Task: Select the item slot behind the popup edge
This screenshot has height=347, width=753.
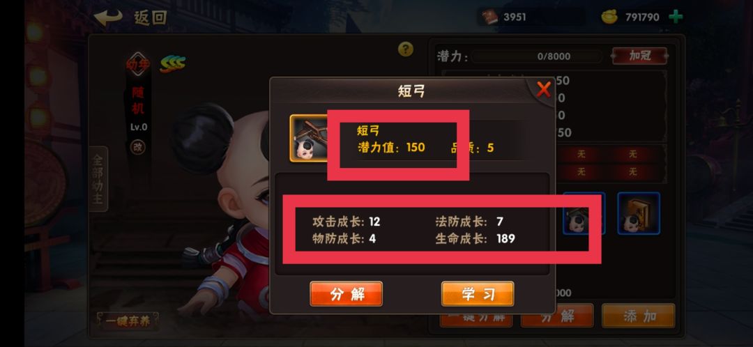Action: coord(584,213)
